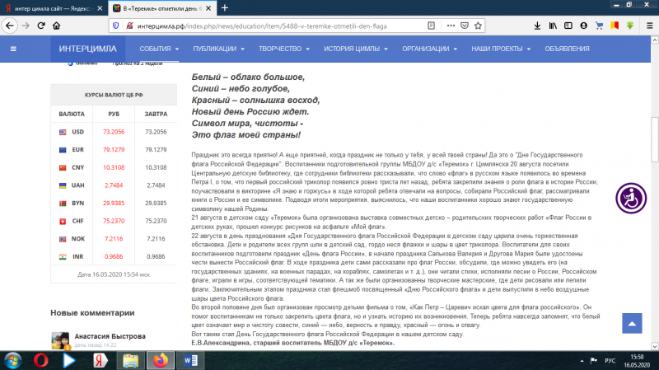Bookmark this page with star

[x=478, y=26]
